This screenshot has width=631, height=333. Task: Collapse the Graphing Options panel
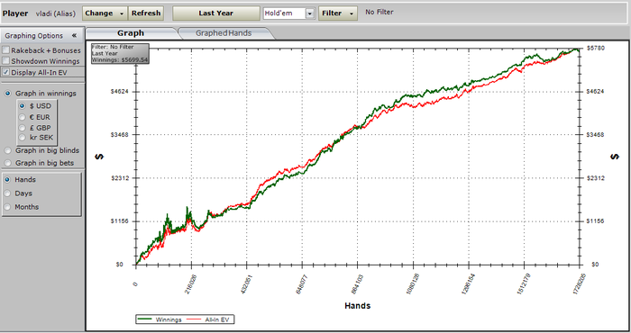point(74,35)
